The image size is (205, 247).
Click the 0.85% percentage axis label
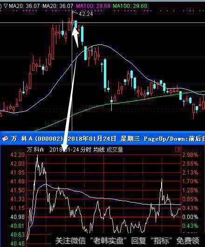(190, 199)
